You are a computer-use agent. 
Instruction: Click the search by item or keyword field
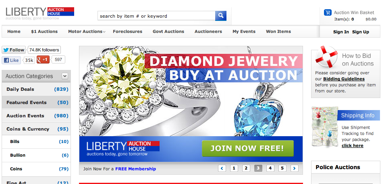click(156, 16)
